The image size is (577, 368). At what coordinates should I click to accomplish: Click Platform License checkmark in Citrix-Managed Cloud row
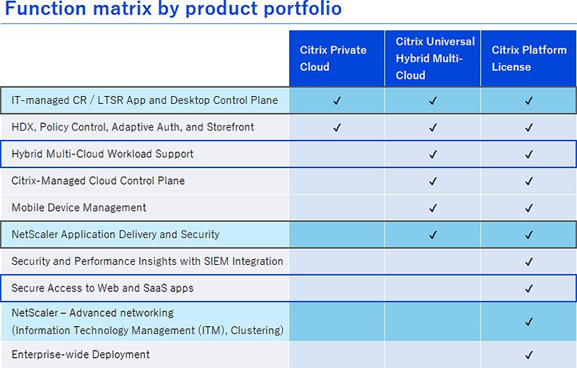click(x=529, y=181)
